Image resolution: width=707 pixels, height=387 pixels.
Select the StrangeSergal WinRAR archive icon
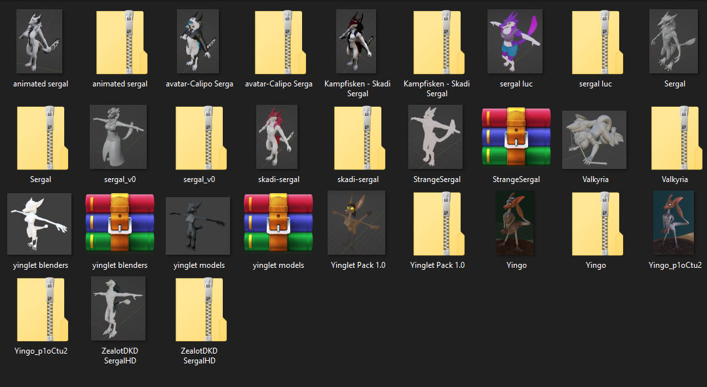pyautogui.click(x=516, y=136)
